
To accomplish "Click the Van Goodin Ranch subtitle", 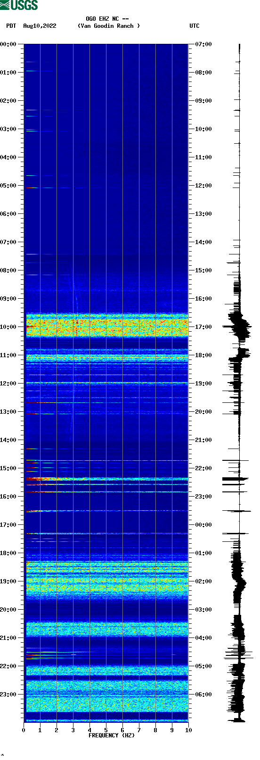I will pyautogui.click(x=109, y=26).
